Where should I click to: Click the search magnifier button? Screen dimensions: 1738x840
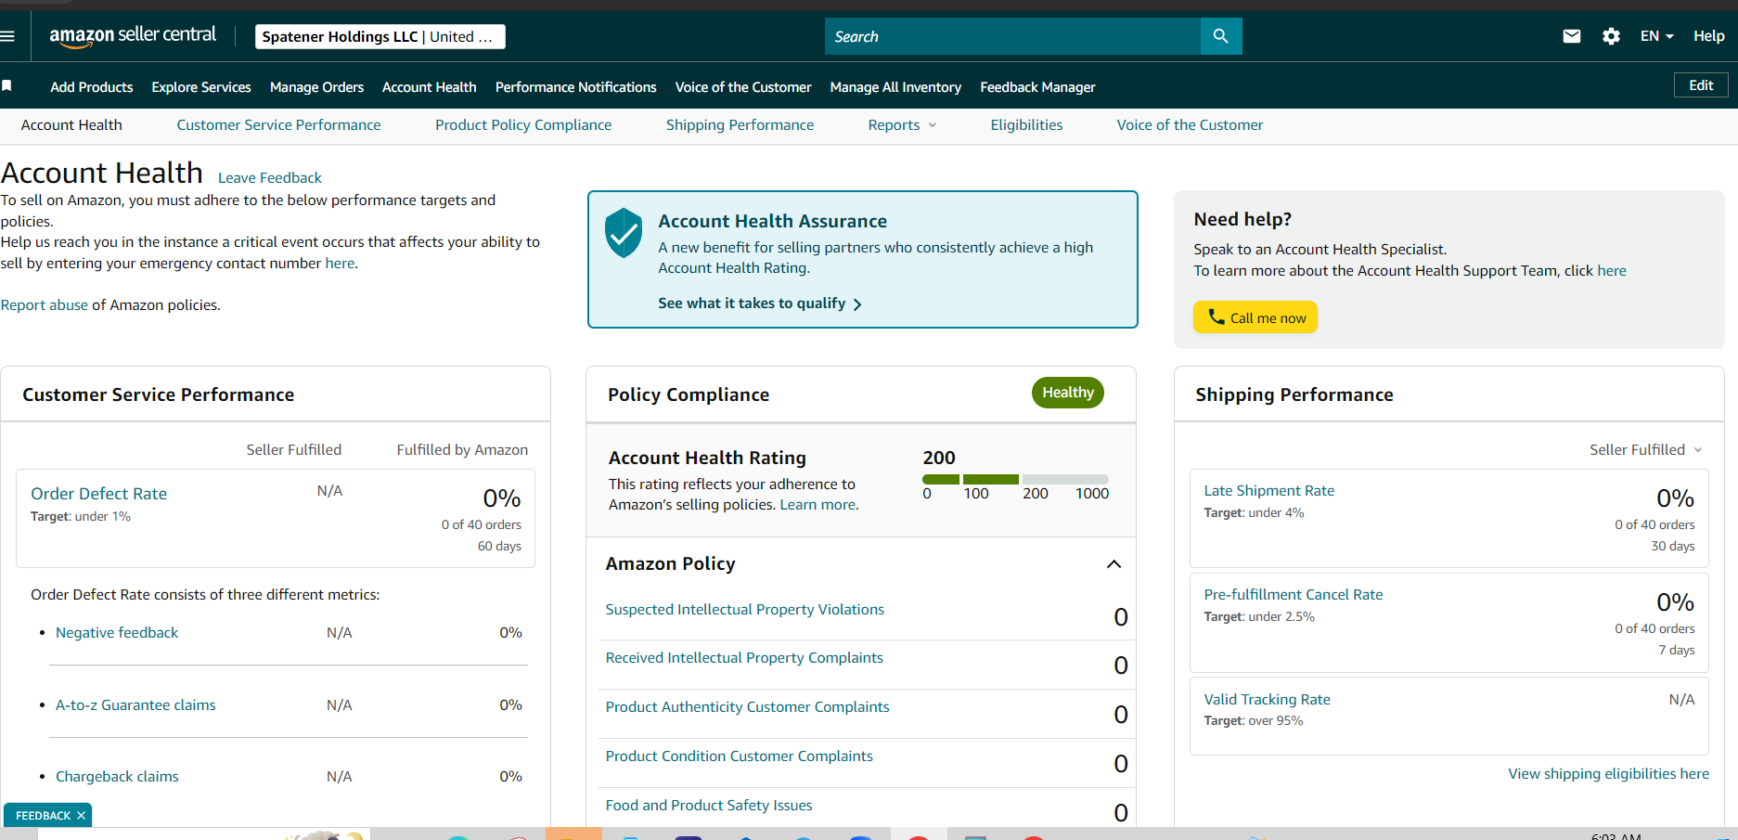[x=1221, y=36]
